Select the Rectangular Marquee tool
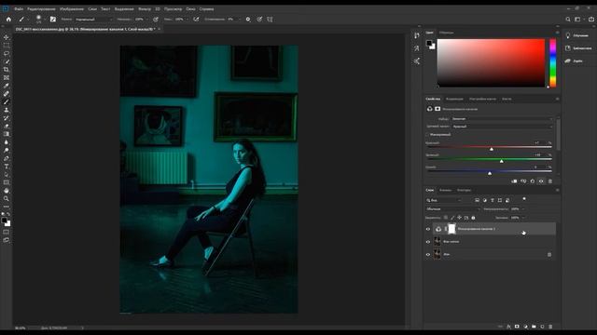597x335 pixels. [x=7, y=46]
